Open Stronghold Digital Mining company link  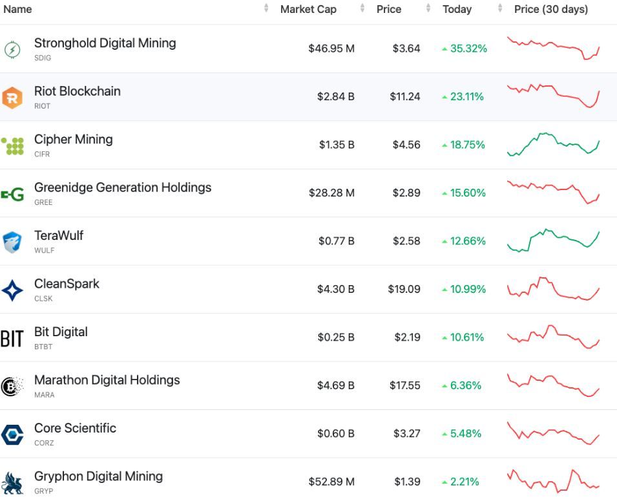pyautogui.click(x=105, y=43)
